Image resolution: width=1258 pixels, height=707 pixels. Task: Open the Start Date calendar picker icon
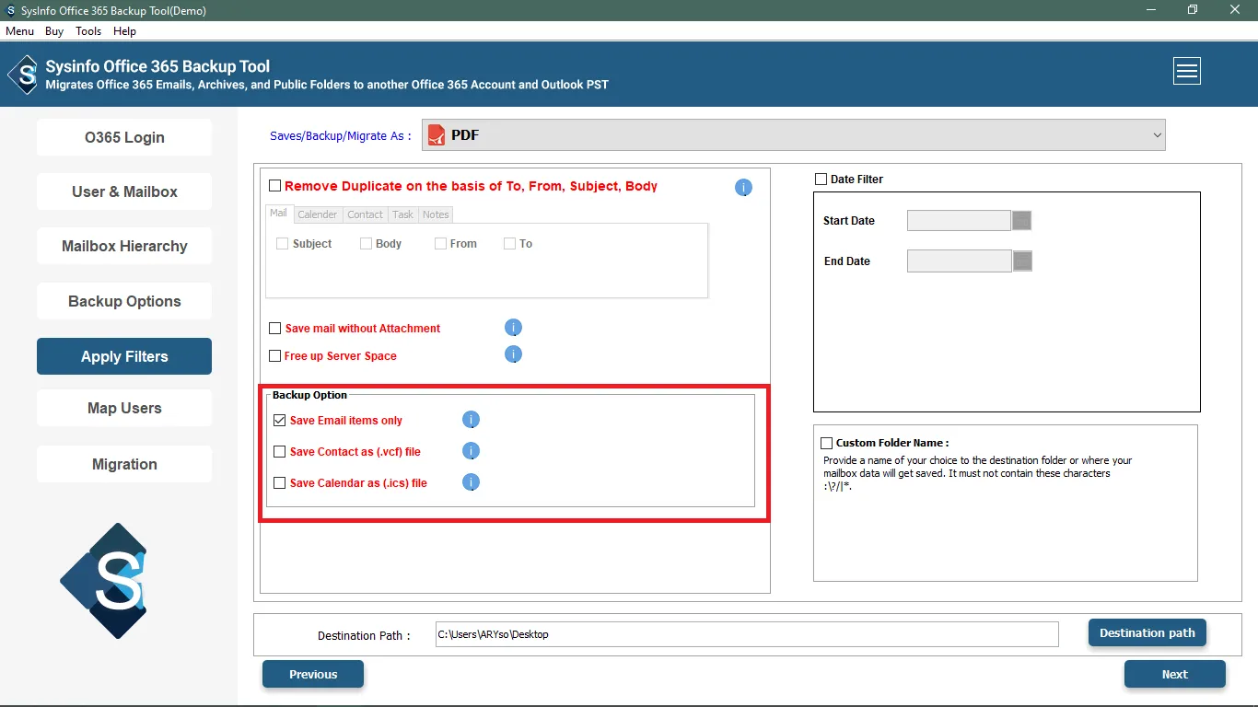(1021, 221)
